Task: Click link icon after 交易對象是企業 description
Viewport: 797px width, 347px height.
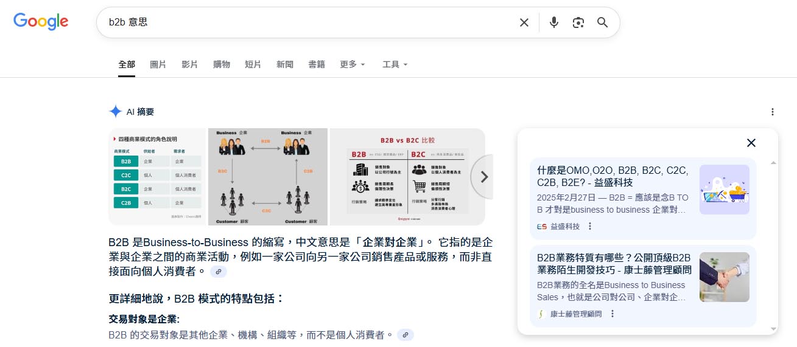Action: point(405,335)
